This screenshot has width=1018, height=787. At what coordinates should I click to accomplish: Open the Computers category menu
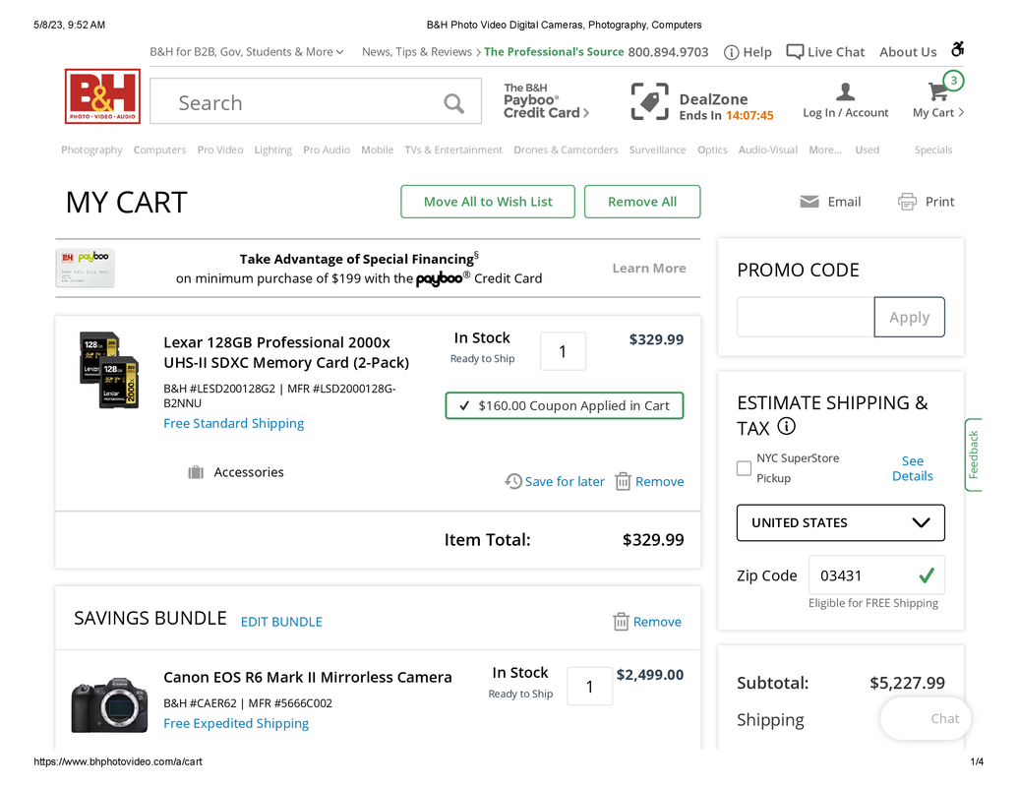point(159,150)
